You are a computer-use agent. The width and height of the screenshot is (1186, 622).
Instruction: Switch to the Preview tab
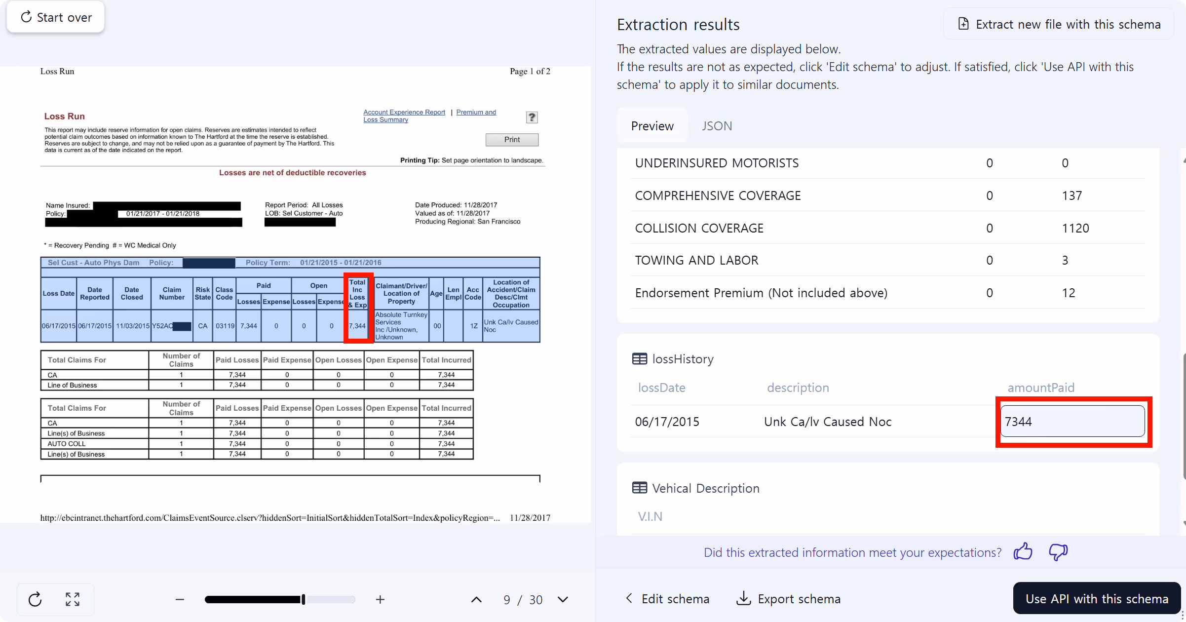tap(652, 126)
